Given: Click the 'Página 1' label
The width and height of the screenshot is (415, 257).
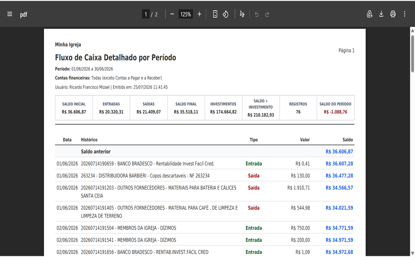Looking at the screenshot, I should point(346,50).
